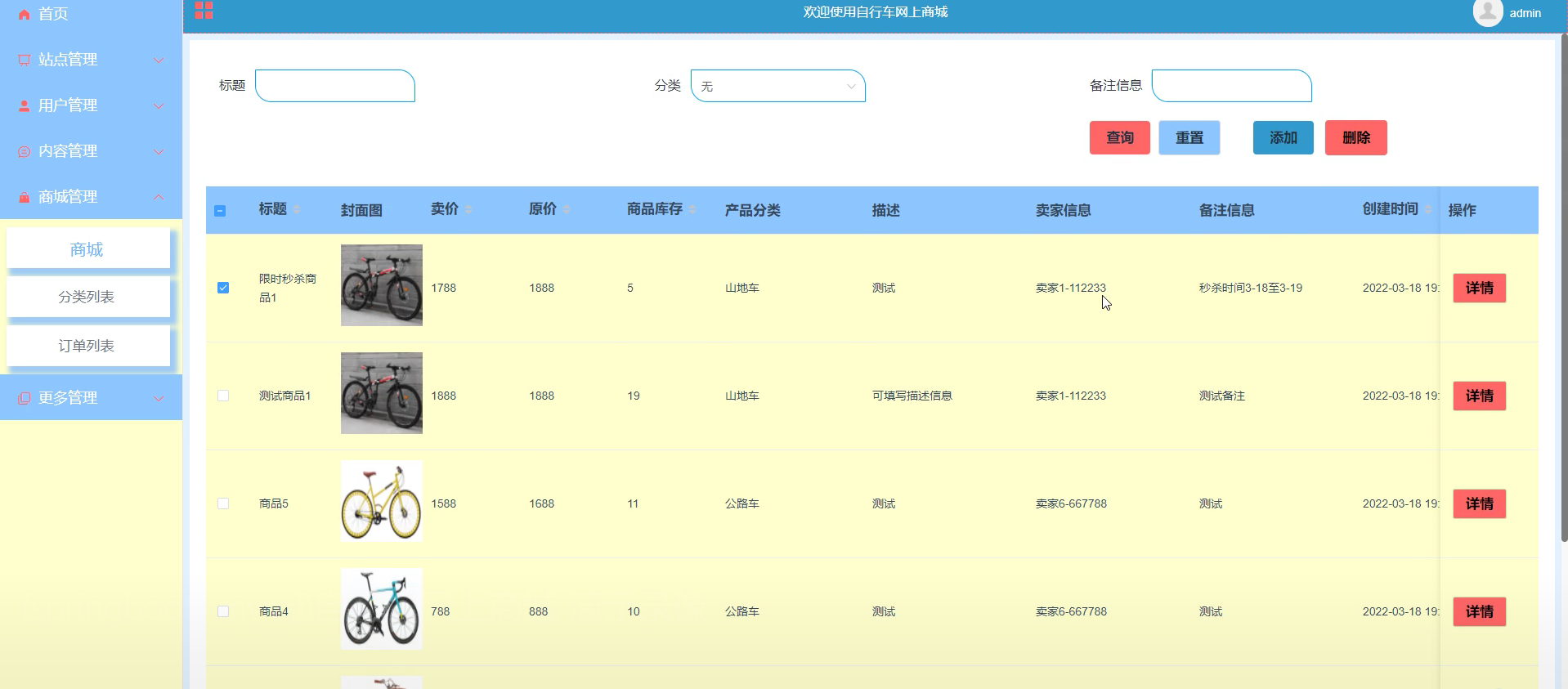The height and width of the screenshot is (689, 1568).
Task: Click the 查询 search button
Action: (x=1120, y=137)
